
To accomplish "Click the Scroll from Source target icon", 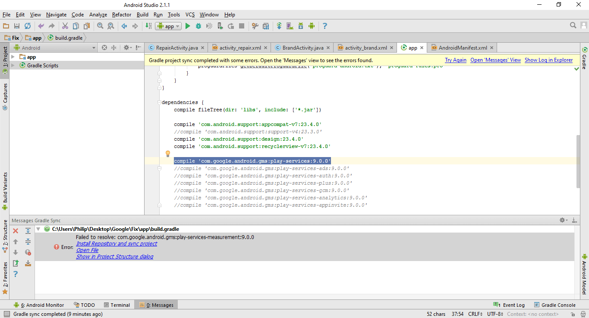I will pyautogui.click(x=104, y=48).
